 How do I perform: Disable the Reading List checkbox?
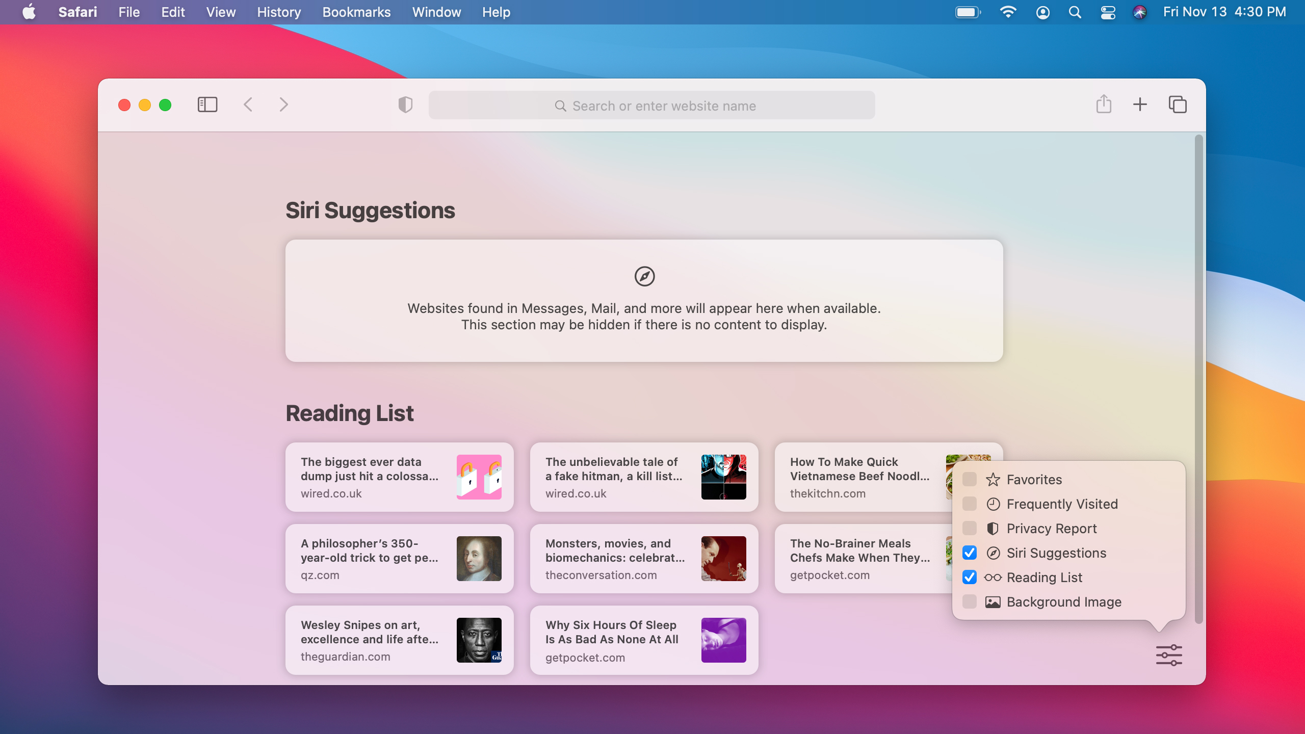(970, 577)
